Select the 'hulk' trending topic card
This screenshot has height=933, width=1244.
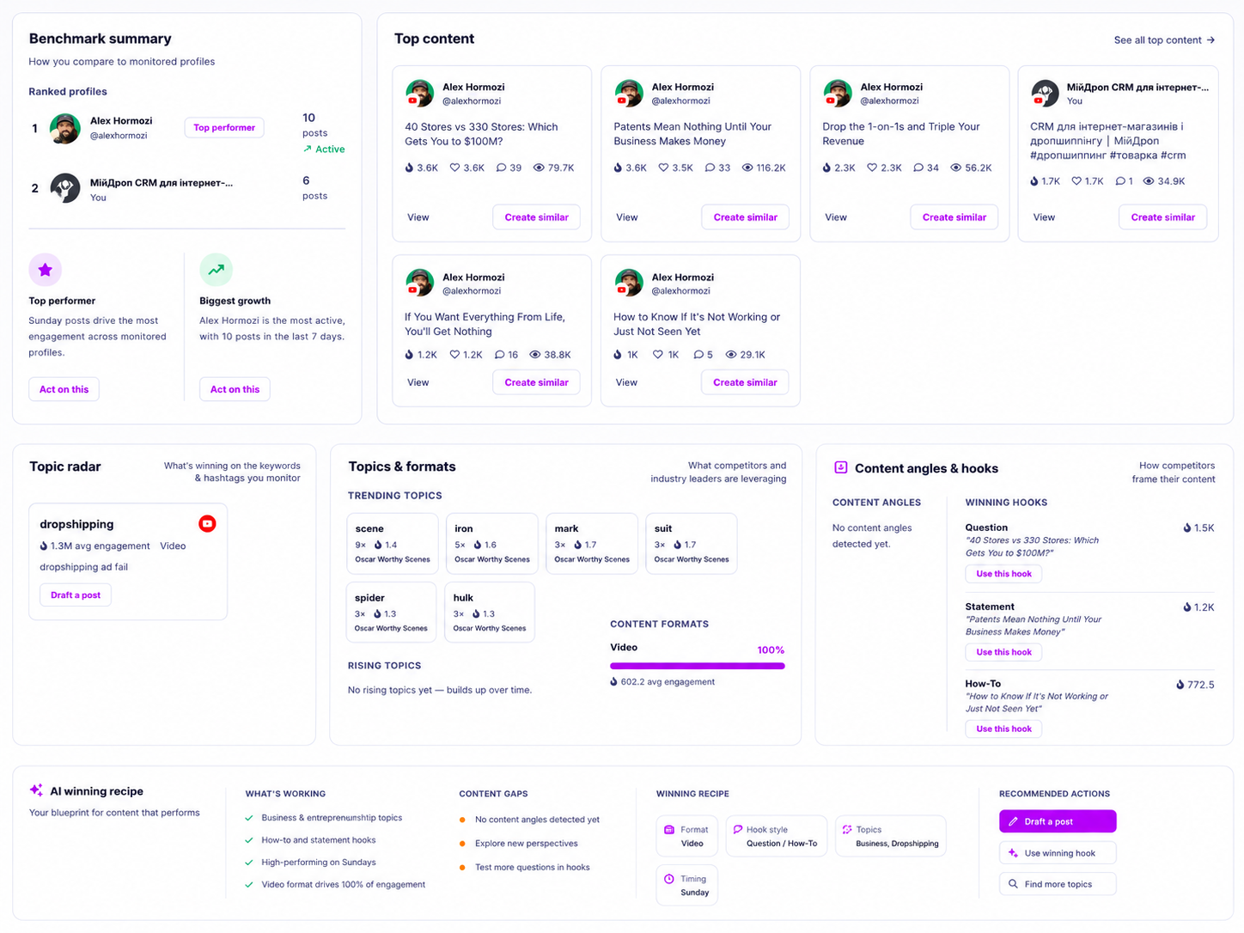[x=490, y=613]
